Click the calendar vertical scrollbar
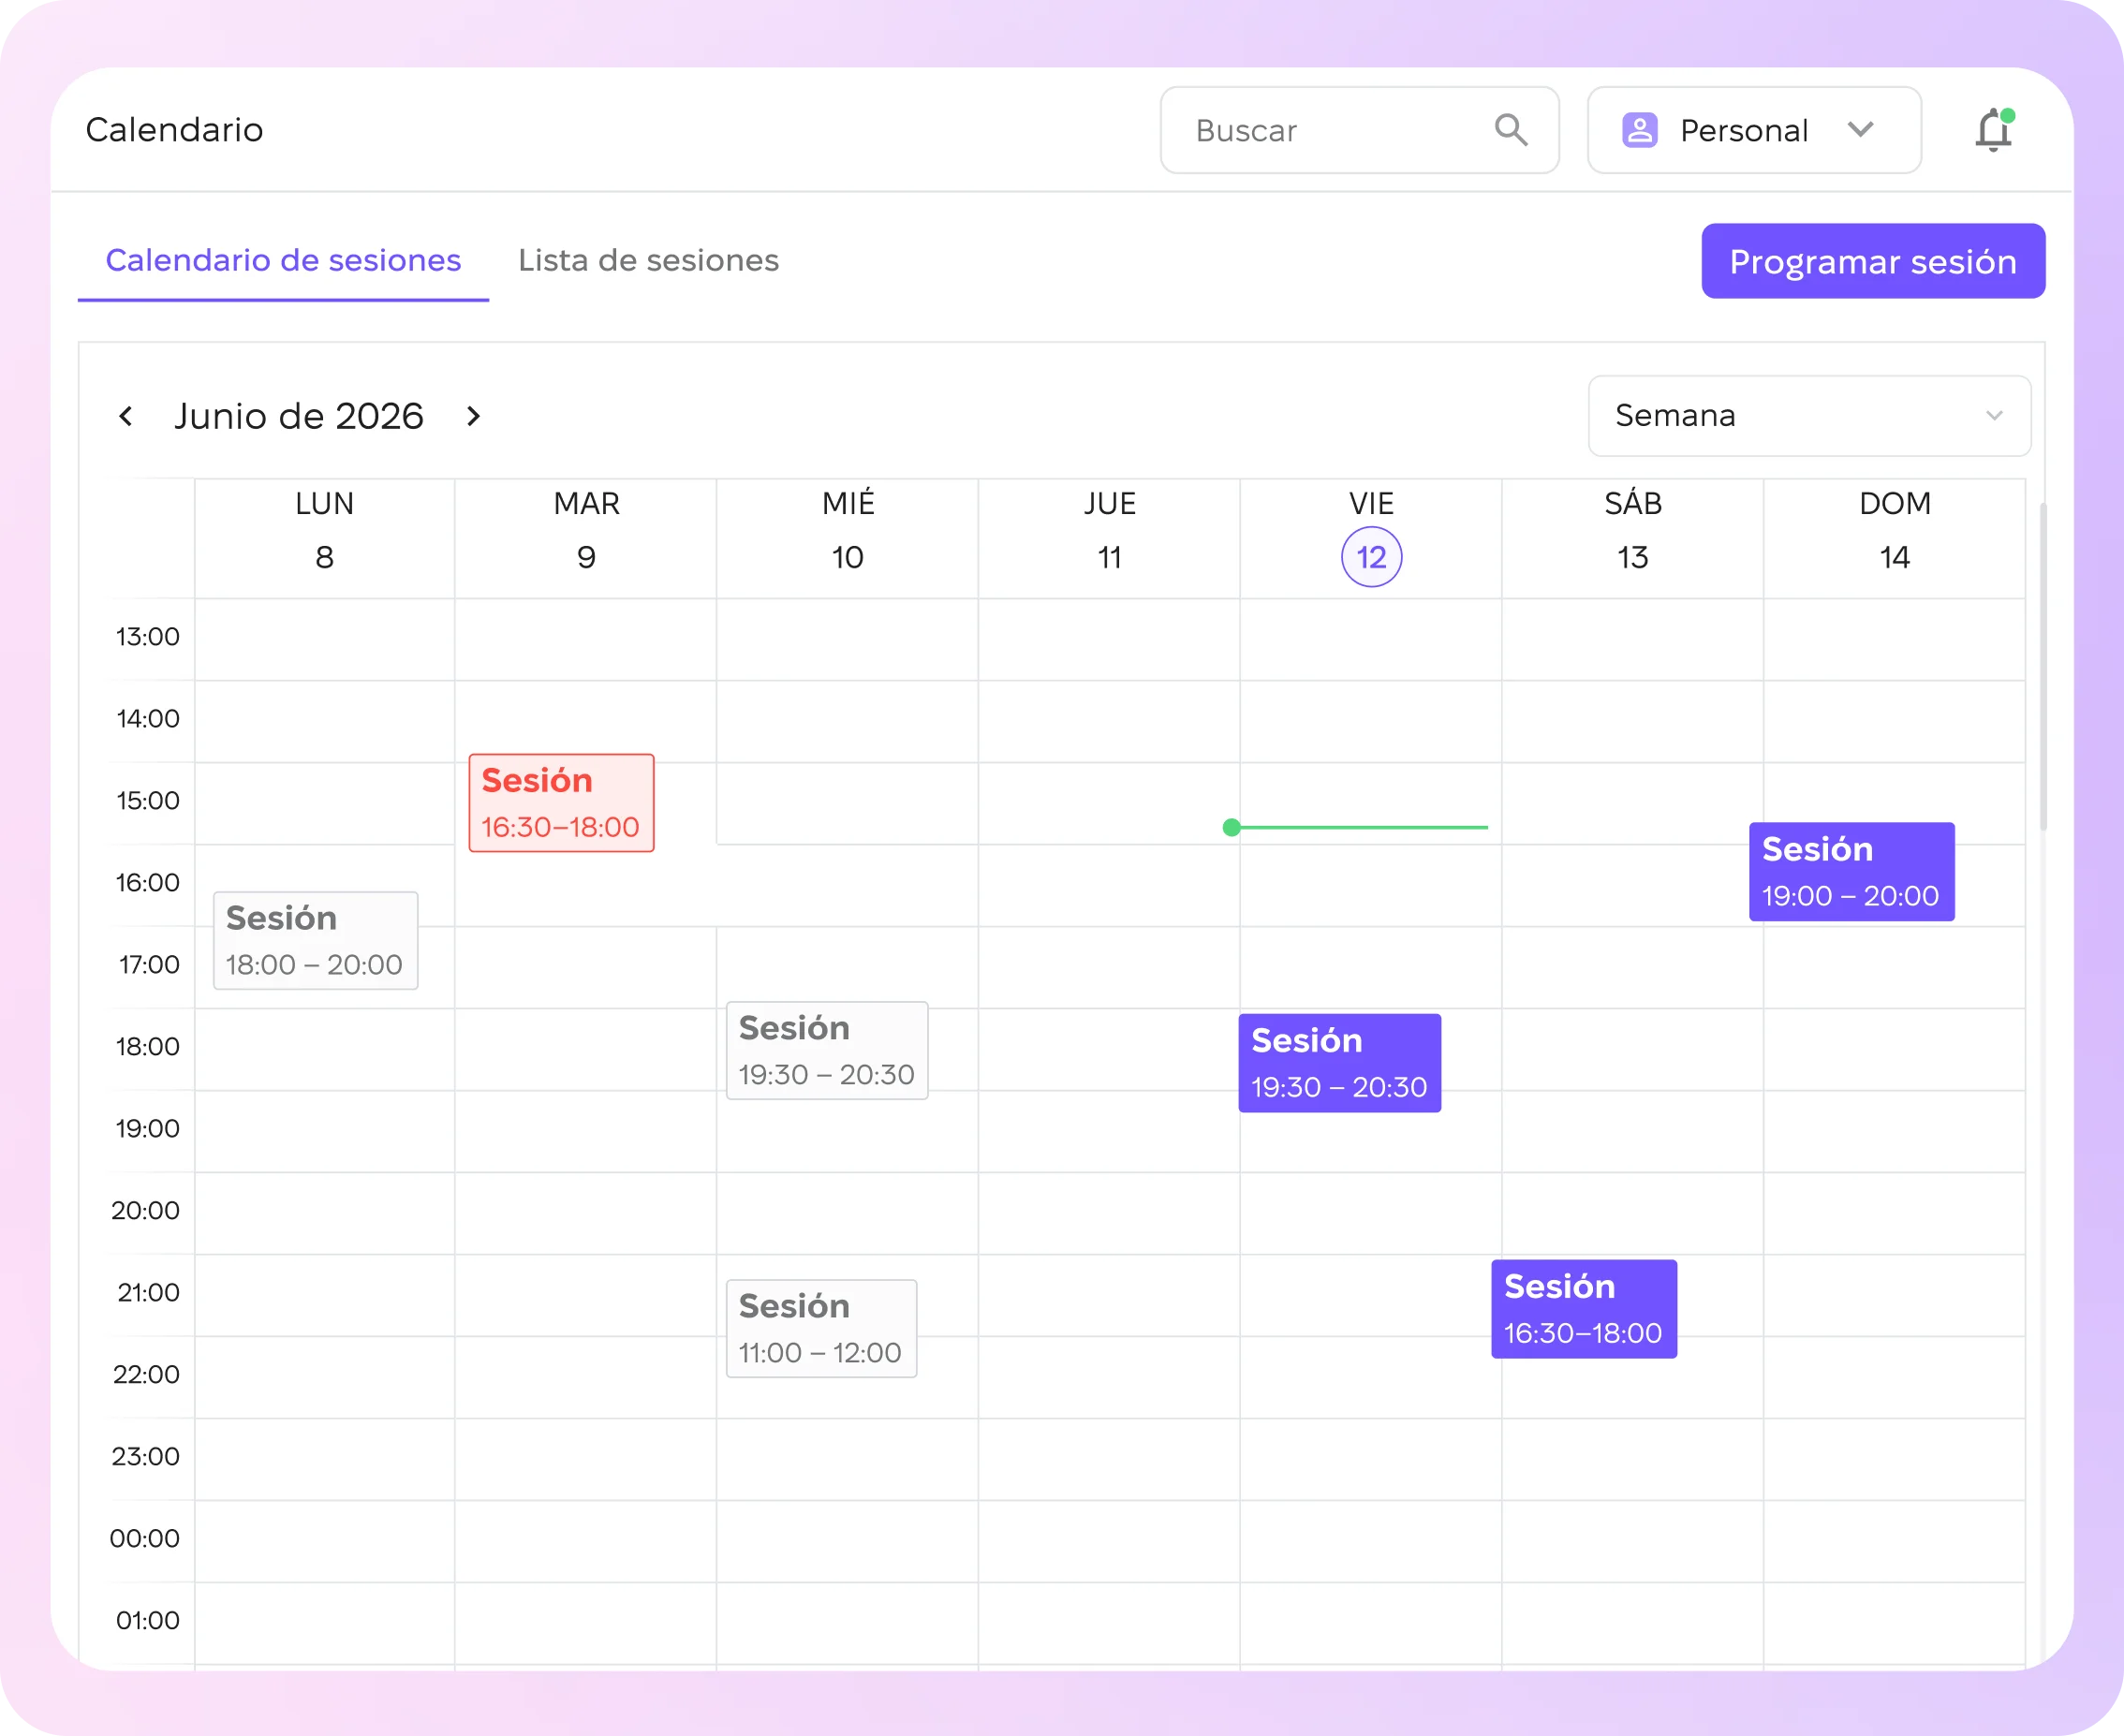 point(2043,667)
